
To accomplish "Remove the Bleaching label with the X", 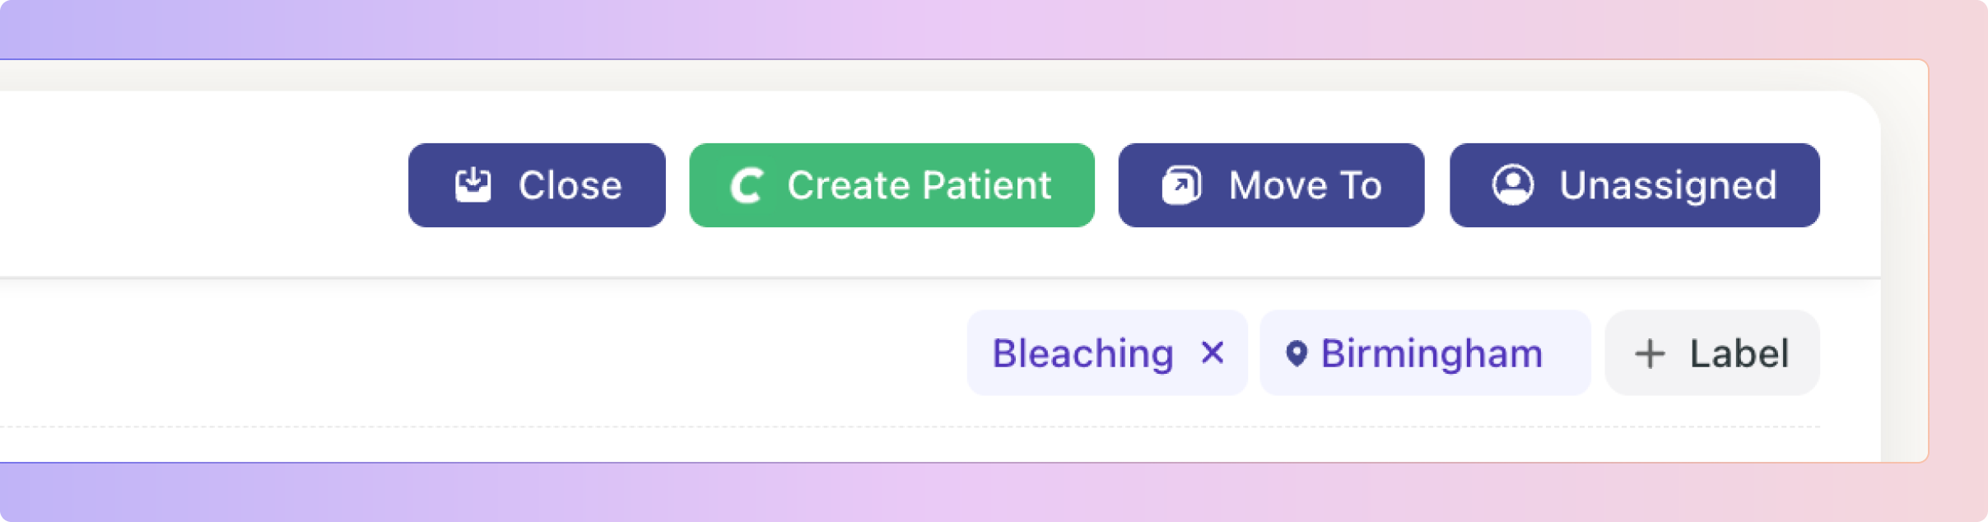I will tap(1213, 353).
